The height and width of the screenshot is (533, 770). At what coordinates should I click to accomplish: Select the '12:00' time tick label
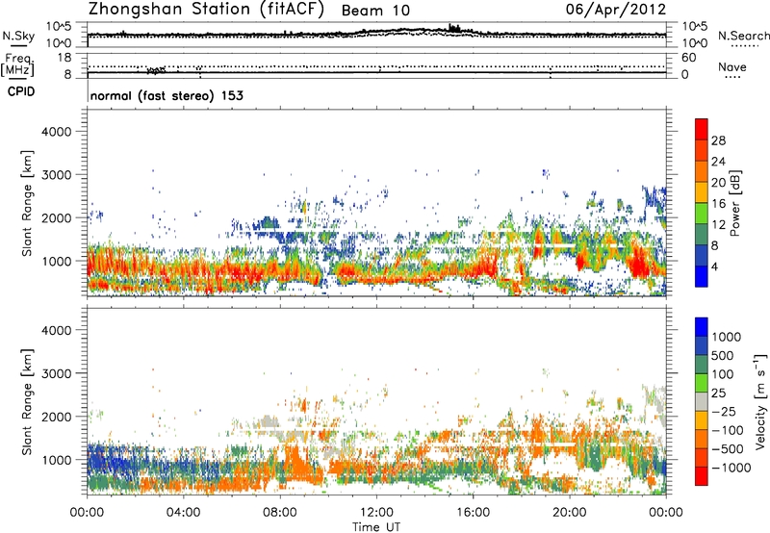376,513
